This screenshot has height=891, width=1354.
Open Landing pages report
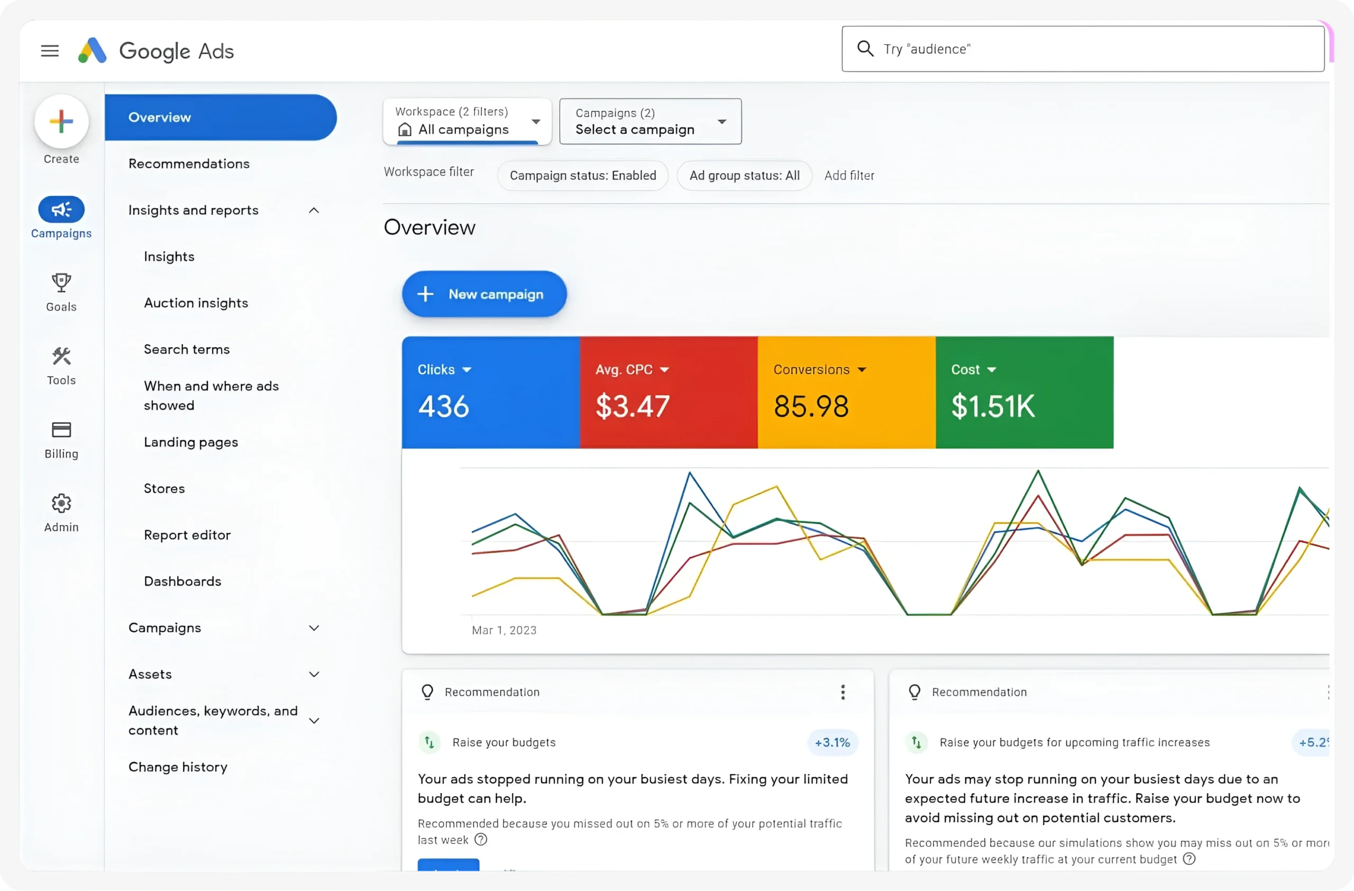coord(190,442)
